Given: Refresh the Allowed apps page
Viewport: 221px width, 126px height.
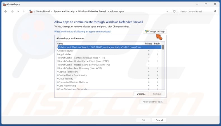Looking at the screenshot, I should (x=174, y=11).
